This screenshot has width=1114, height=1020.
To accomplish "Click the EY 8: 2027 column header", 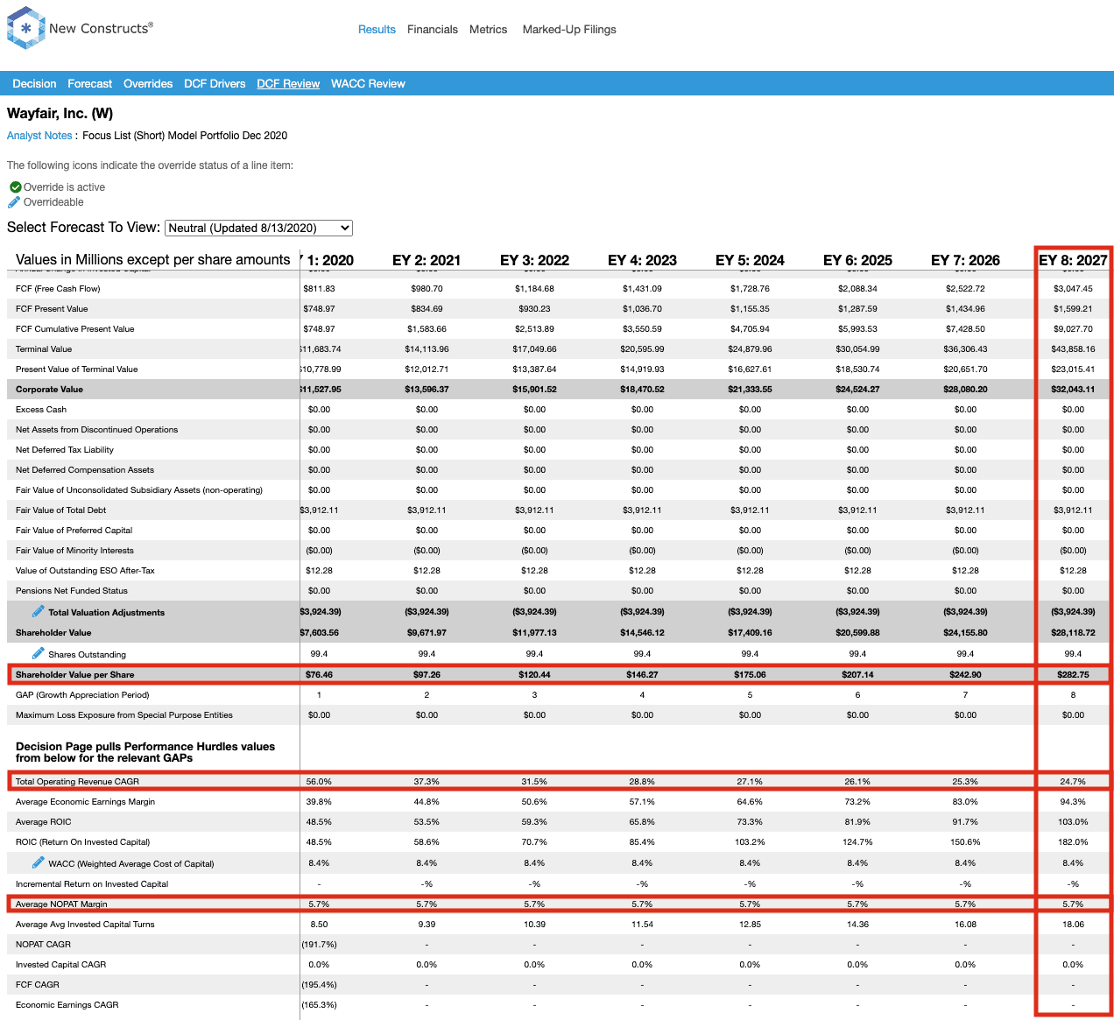I will click(1073, 260).
